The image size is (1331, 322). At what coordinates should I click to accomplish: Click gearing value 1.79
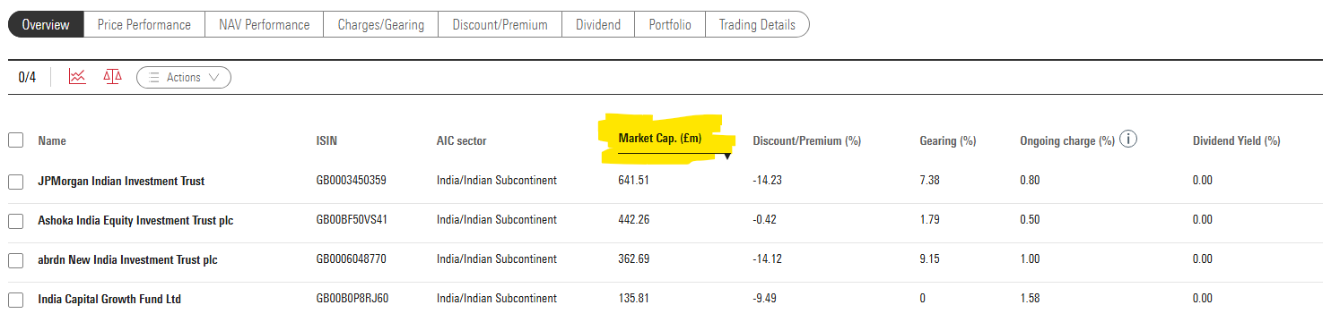pyautogui.click(x=929, y=220)
